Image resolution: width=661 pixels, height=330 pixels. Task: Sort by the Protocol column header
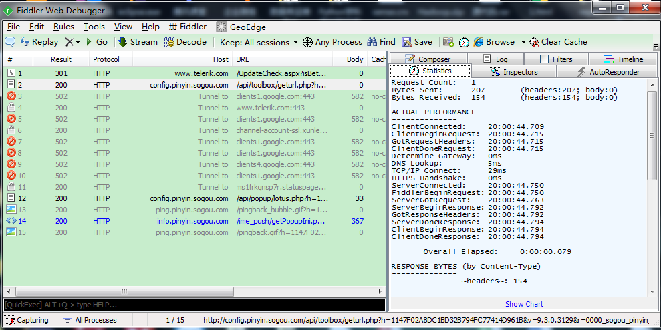point(111,59)
